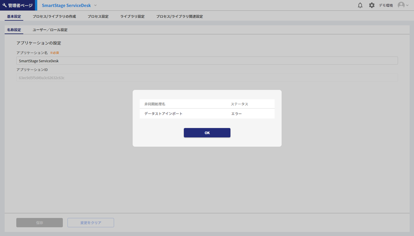This screenshot has width=414, height=236.
Task: Click the wrench icon in 管理者ページ
Action: click(x=5, y=6)
